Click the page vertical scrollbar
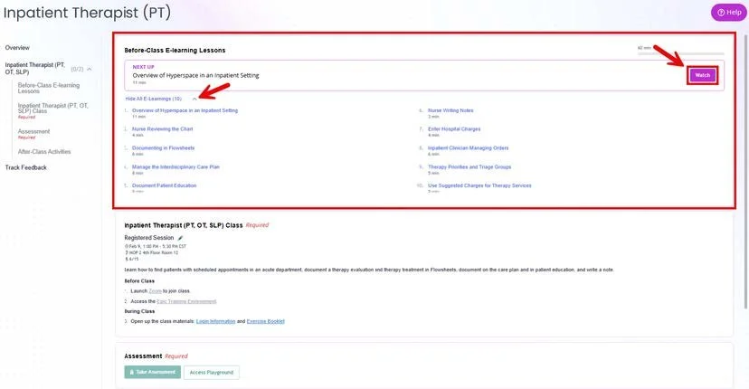The width and height of the screenshot is (749, 389). pyautogui.click(x=745, y=172)
